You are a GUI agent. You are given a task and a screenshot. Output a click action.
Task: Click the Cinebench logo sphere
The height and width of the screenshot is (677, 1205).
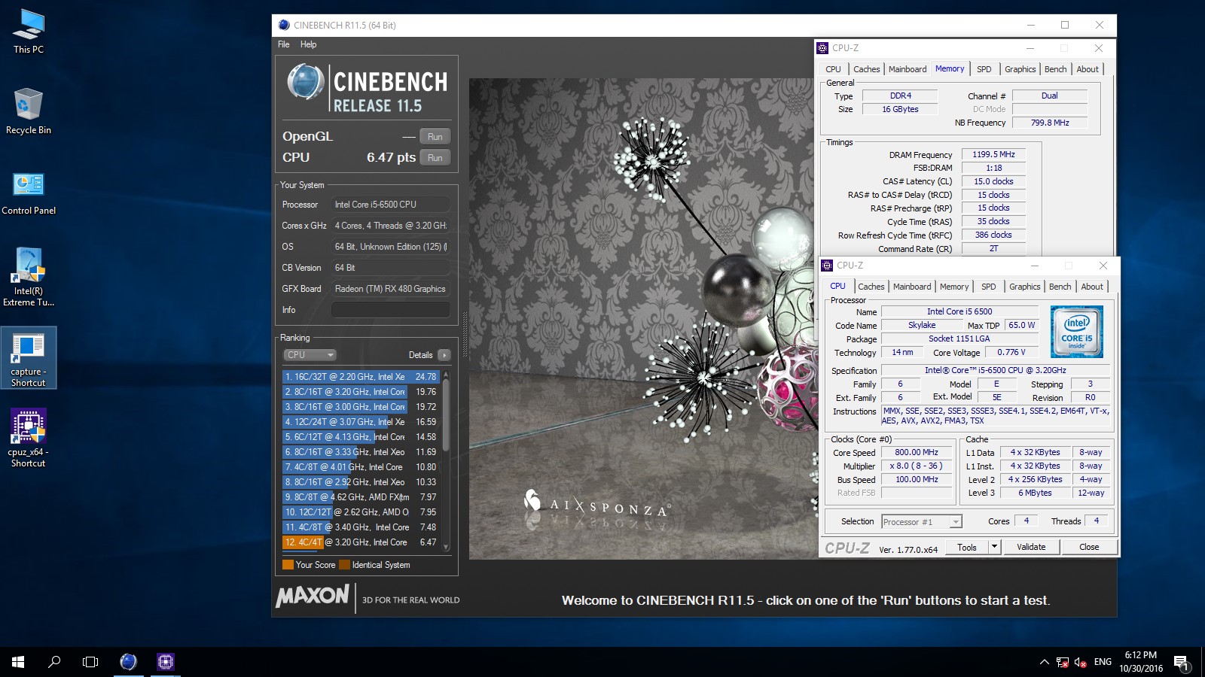point(306,83)
